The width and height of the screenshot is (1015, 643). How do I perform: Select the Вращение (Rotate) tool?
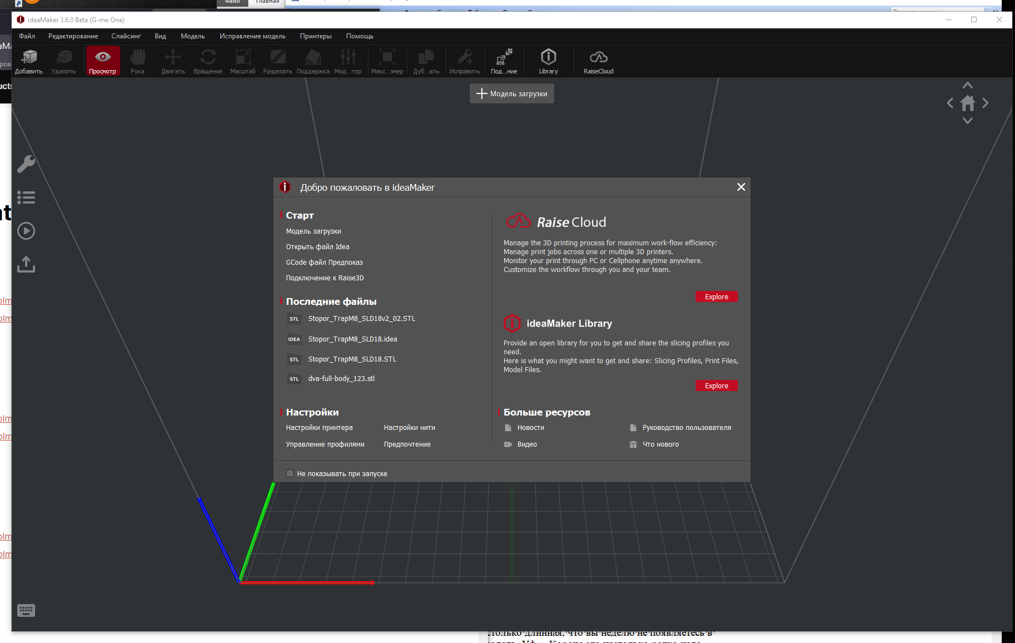(x=208, y=61)
